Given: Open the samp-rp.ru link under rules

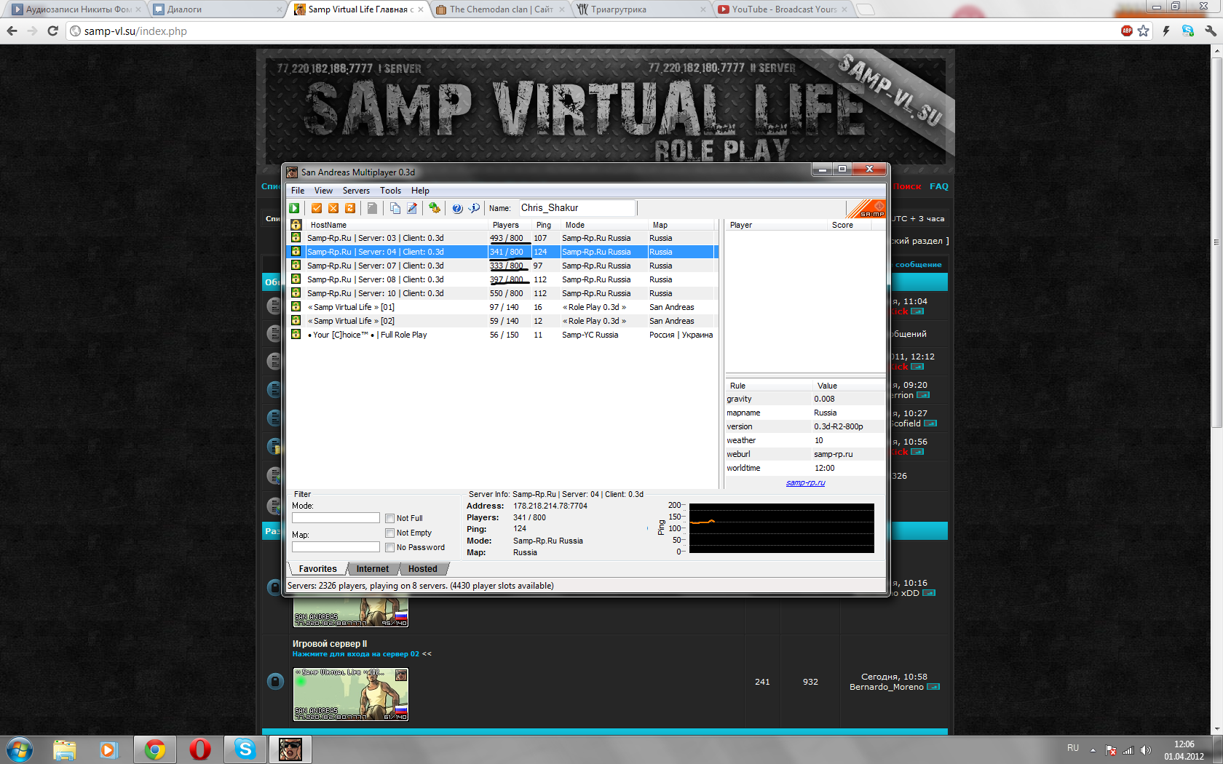Looking at the screenshot, I should (x=805, y=482).
